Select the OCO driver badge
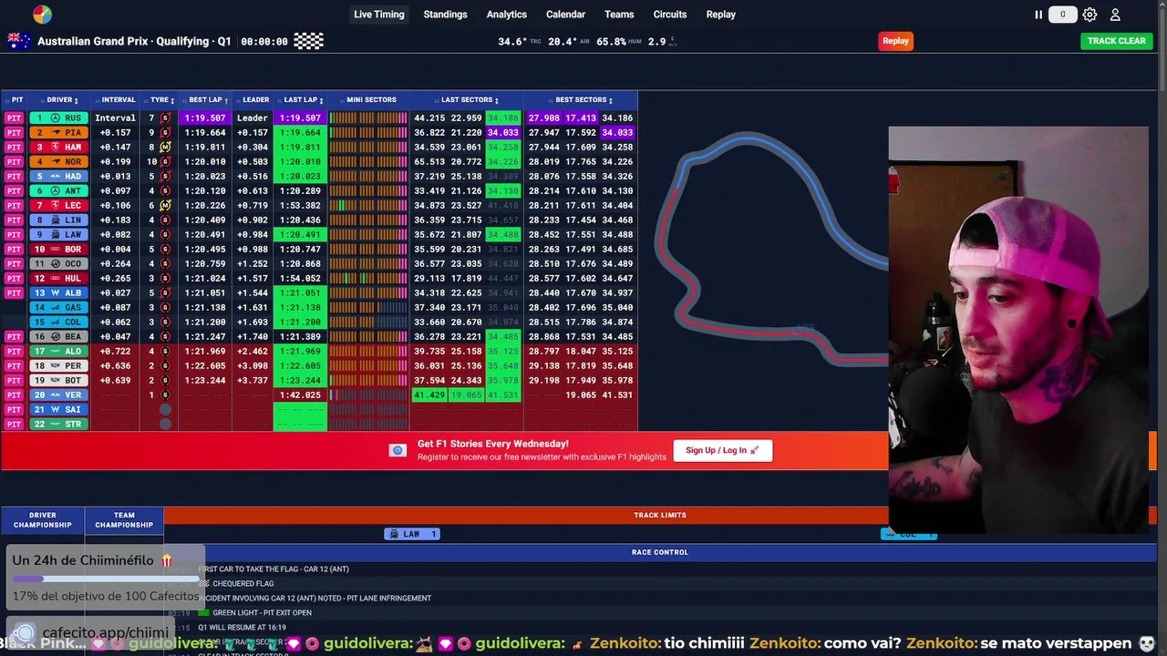The image size is (1167, 656). 59,263
